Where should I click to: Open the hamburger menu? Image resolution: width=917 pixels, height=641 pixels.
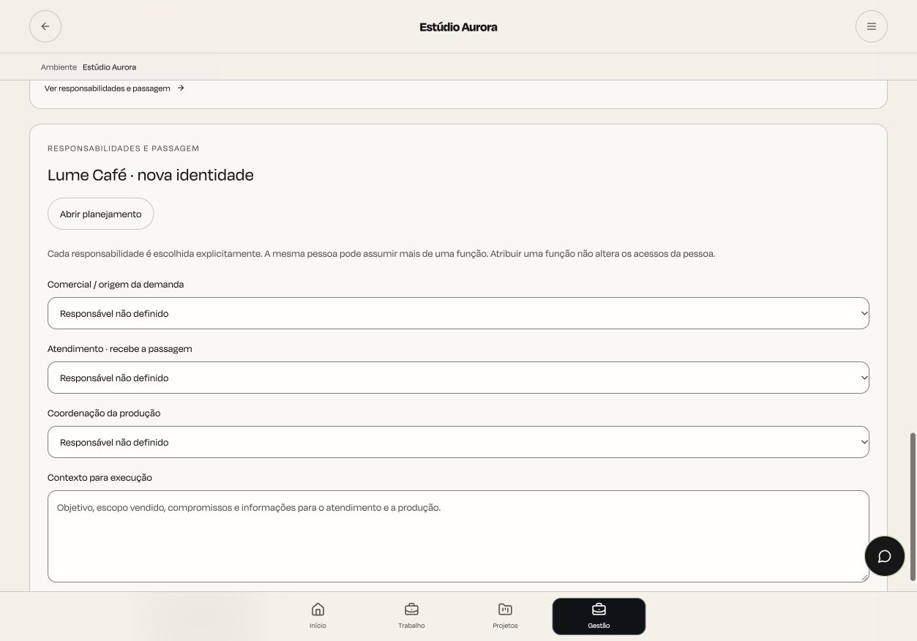871,26
